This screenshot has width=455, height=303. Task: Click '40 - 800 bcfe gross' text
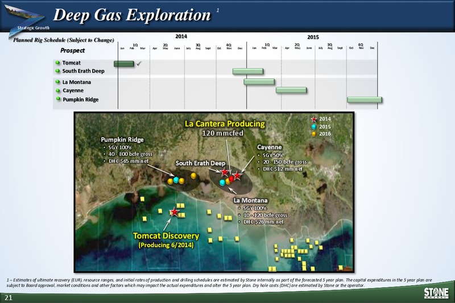pos(130,154)
